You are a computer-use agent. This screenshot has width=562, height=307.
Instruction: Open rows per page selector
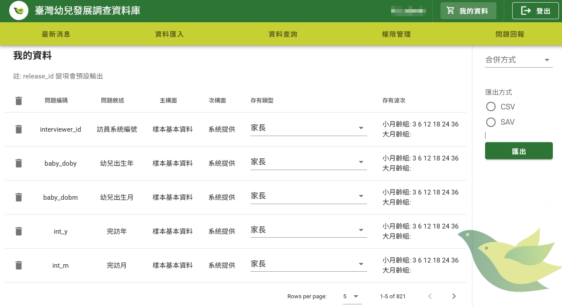352,297
